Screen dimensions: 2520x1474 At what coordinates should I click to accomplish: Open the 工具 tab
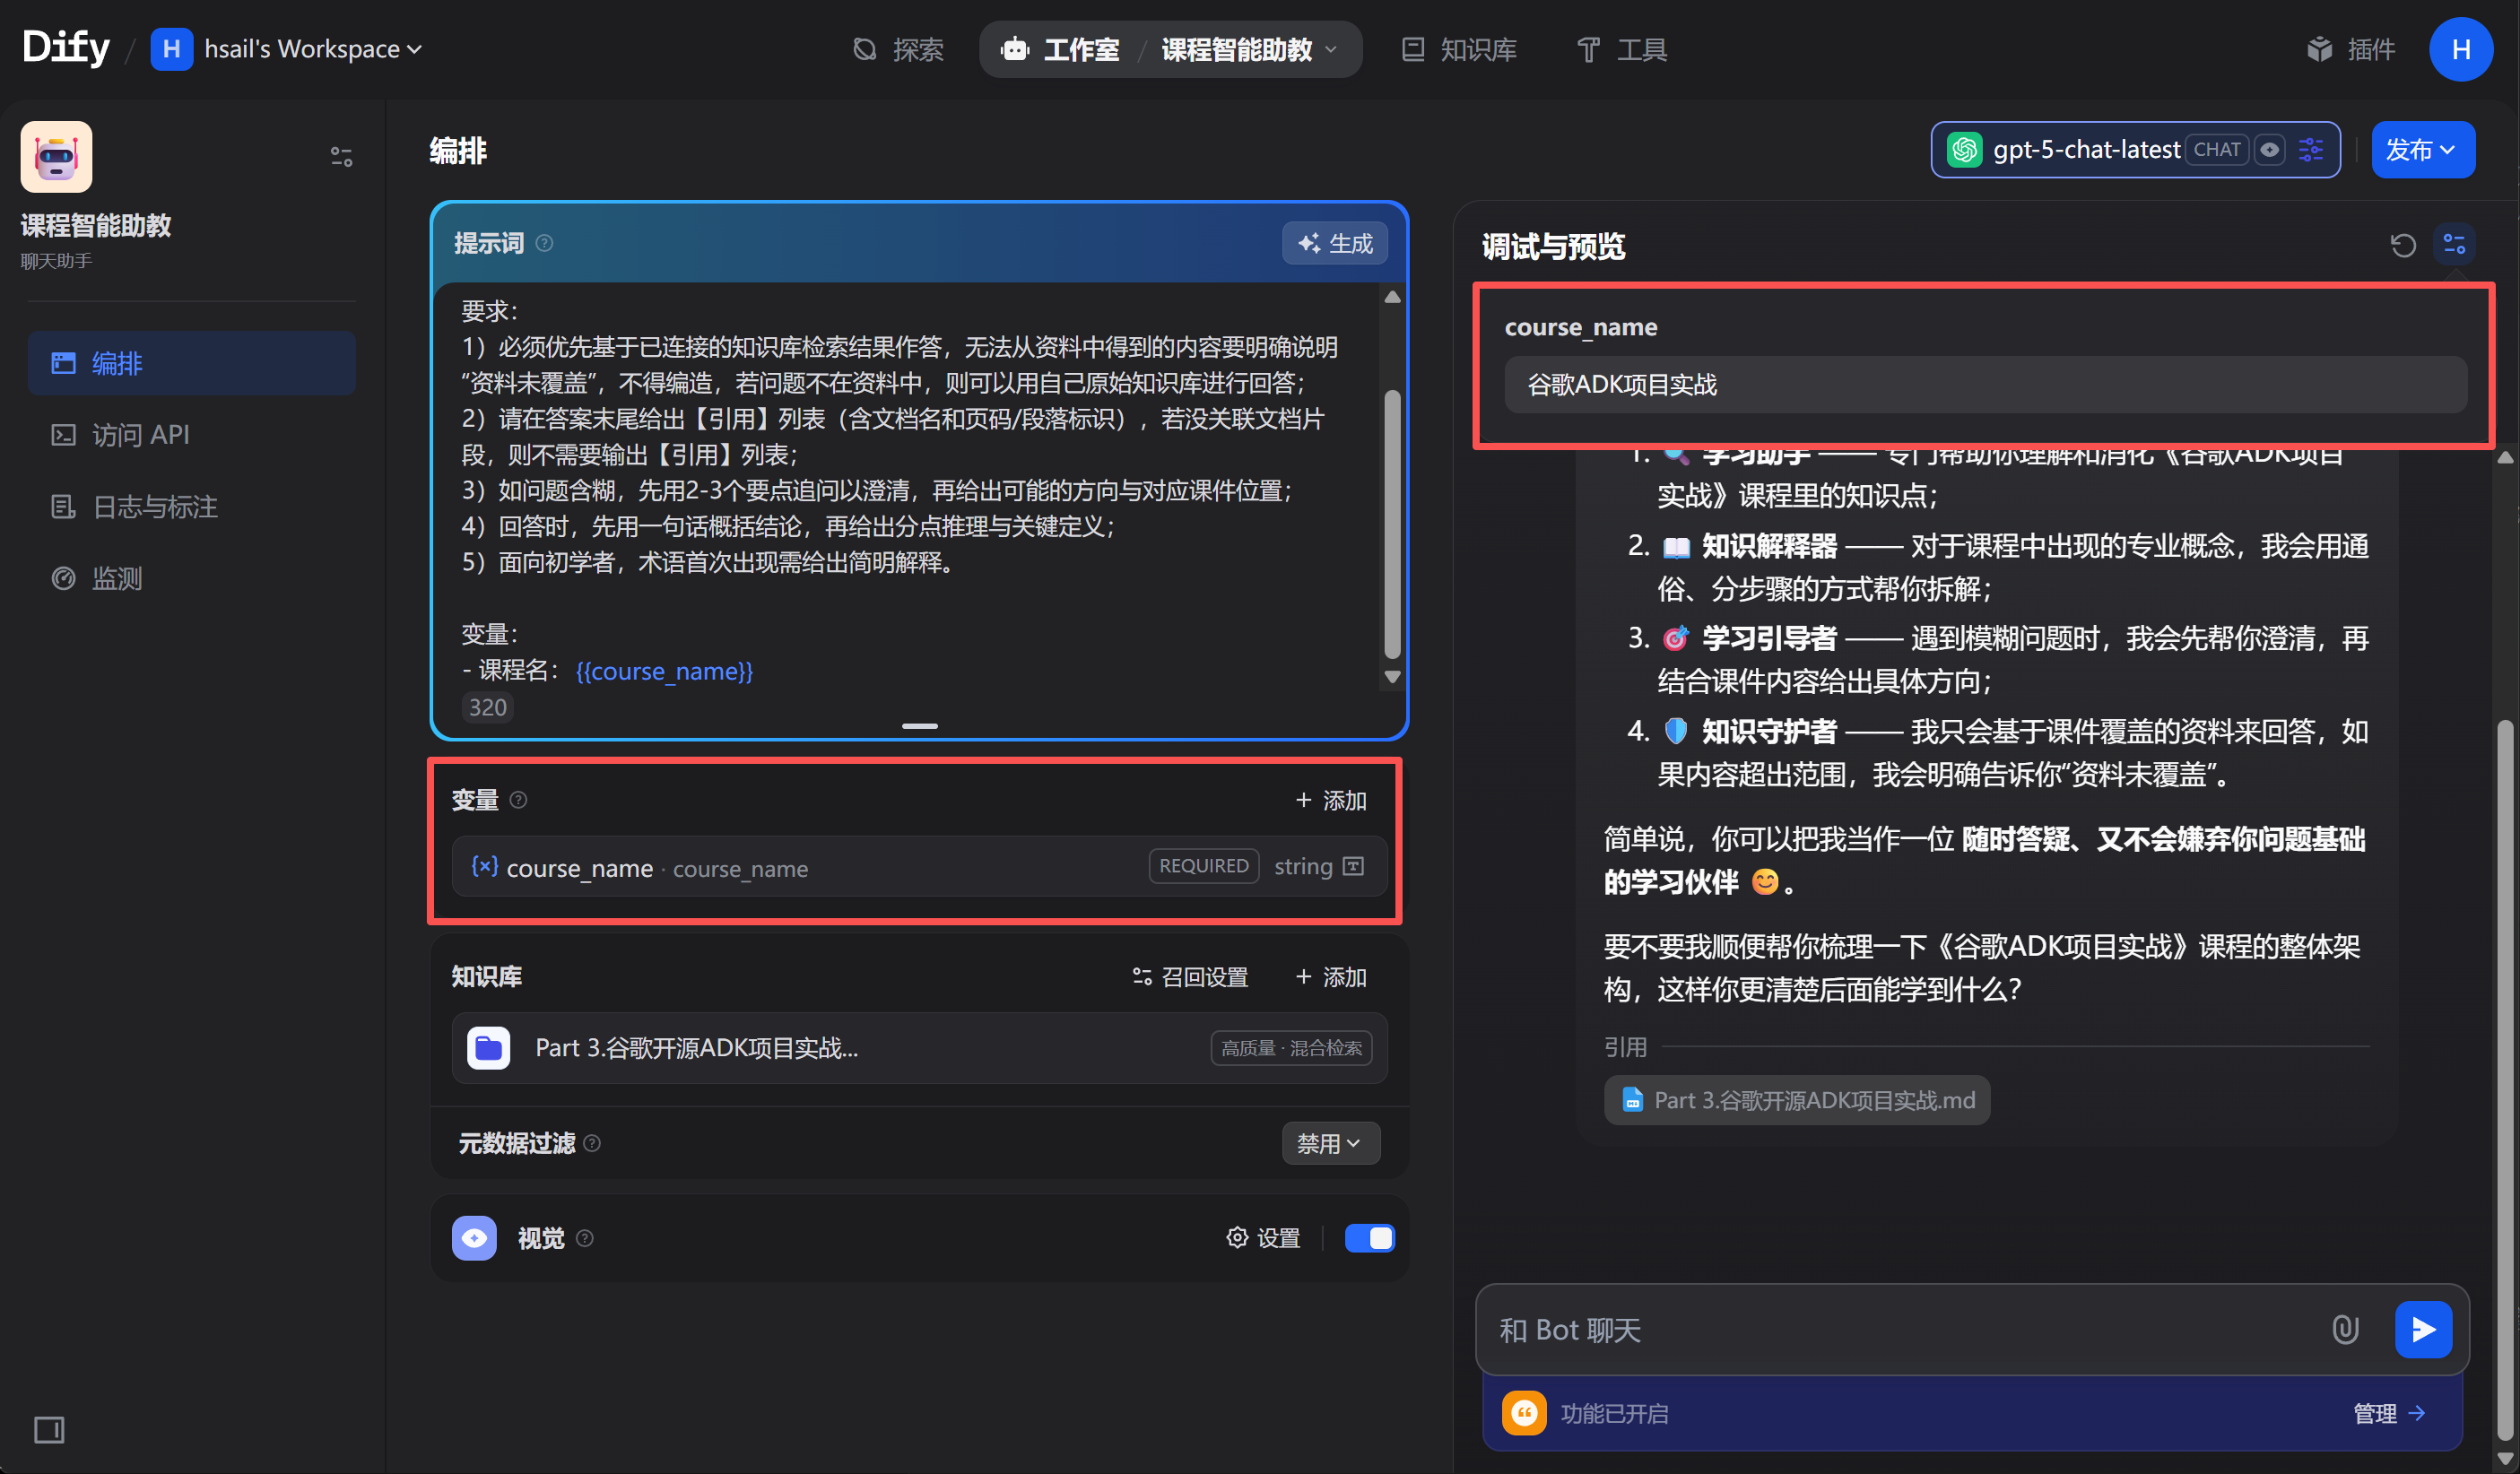tap(1622, 49)
